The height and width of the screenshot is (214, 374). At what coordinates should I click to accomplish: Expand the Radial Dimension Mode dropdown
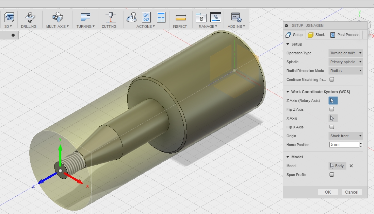click(x=345, y=71)
